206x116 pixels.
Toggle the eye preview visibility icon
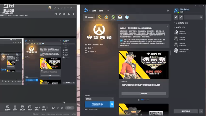(x=58, y=108)
